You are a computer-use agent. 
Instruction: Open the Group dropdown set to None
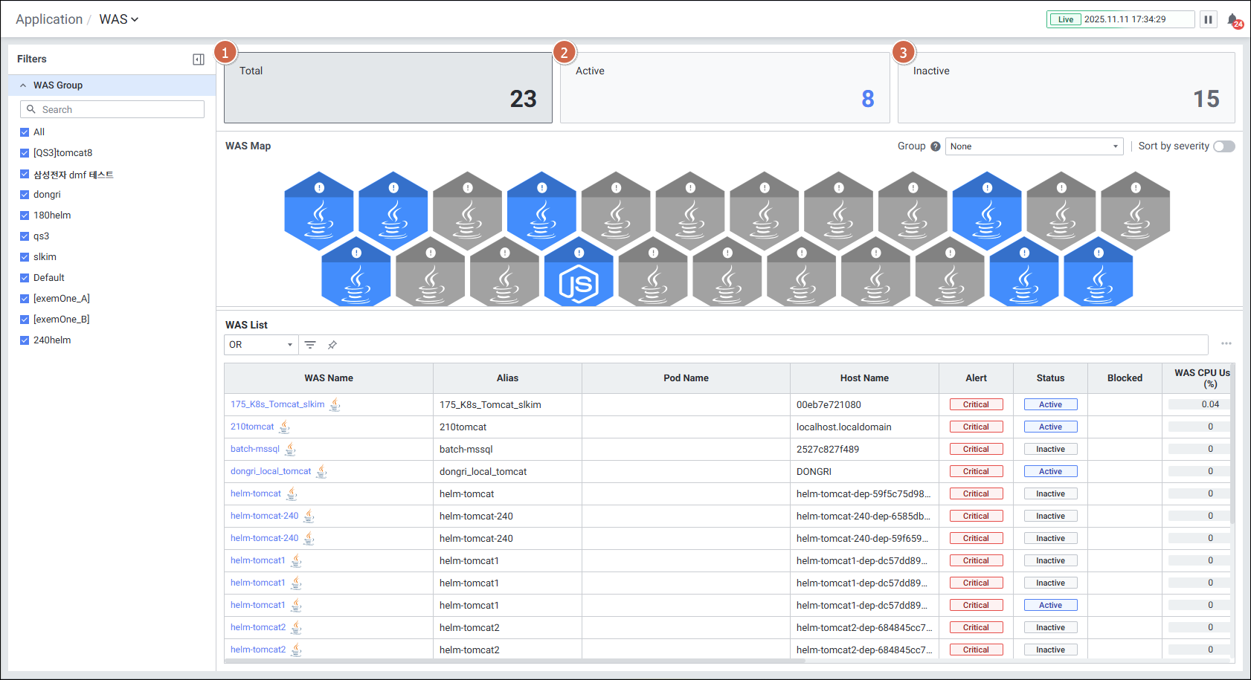coord(1033,146)
